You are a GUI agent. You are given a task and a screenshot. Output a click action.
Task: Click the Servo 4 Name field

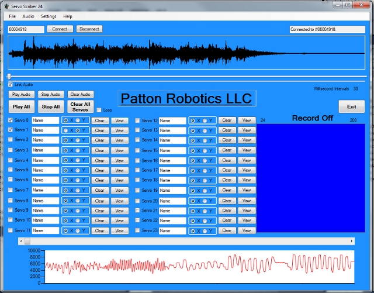(46, 160)
